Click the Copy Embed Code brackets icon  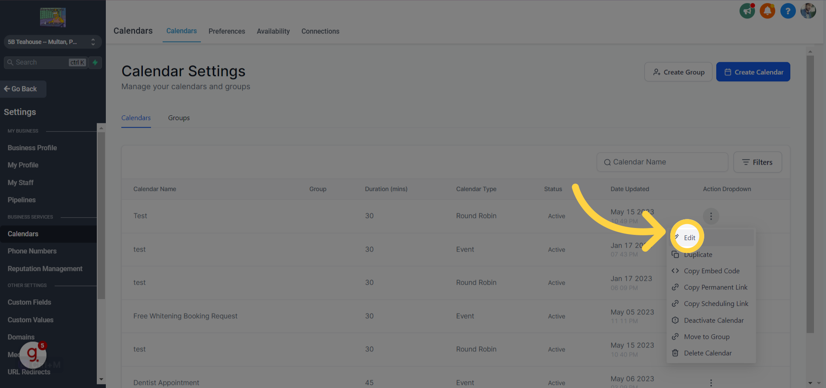pyautogui.click(x=675, y=271)
